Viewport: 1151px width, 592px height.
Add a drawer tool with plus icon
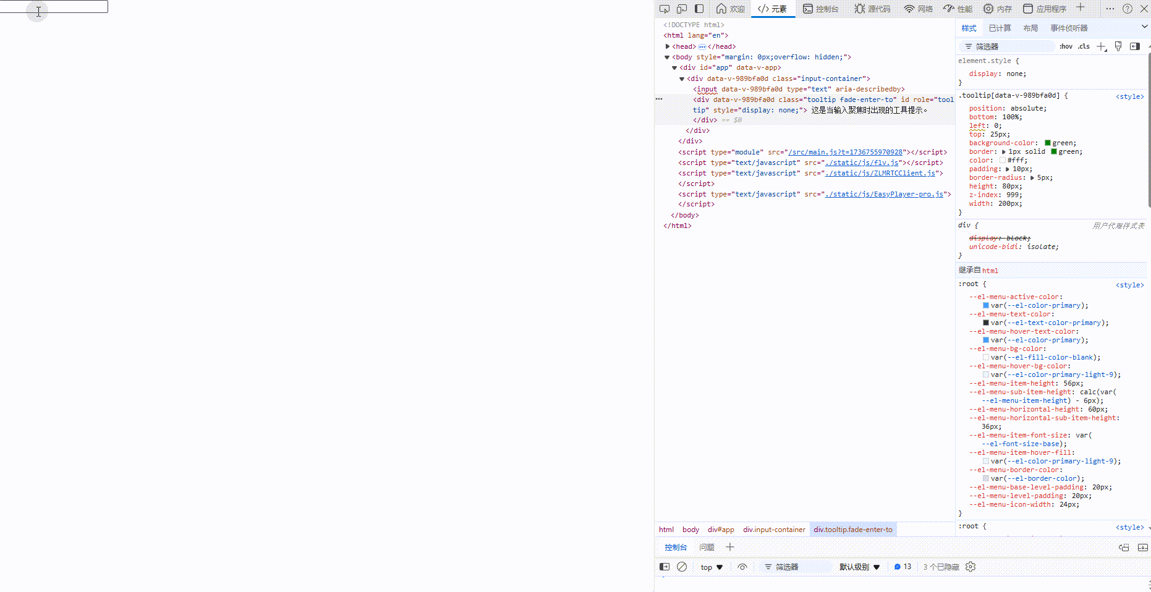click(x=730, y=547)
